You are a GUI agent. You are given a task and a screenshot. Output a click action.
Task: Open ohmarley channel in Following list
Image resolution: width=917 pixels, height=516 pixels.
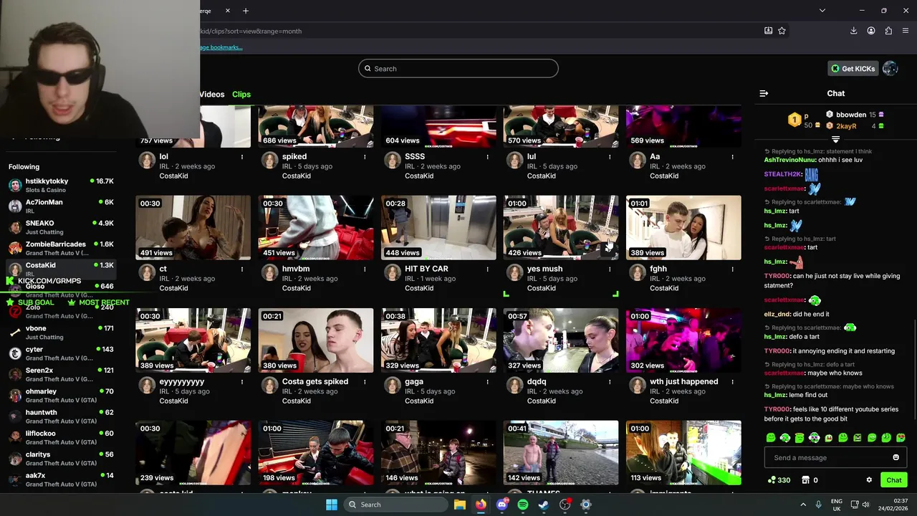pos(60,396)
